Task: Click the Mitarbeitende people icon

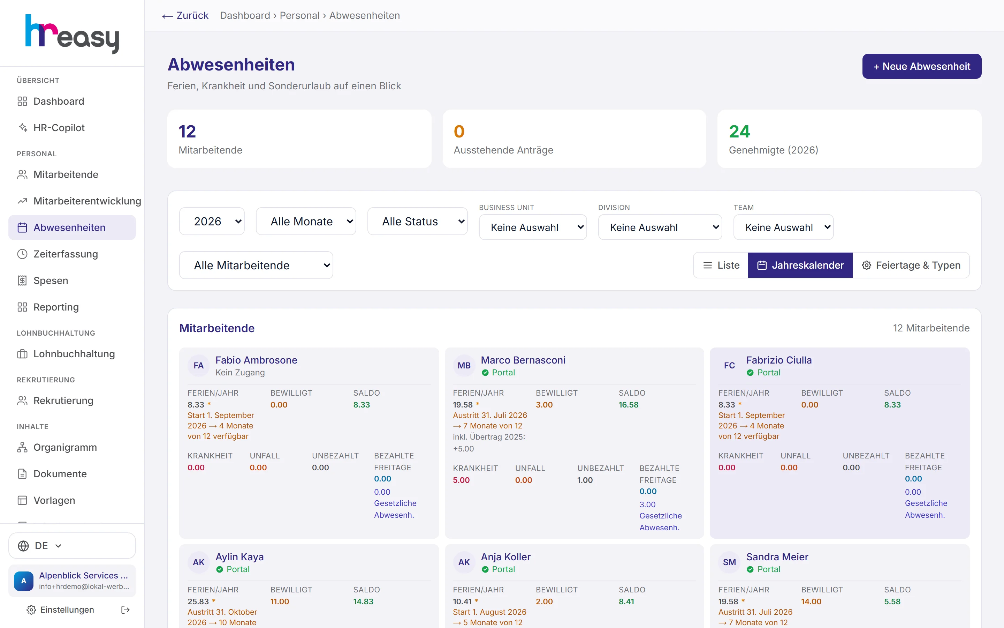Action: (x=22, y=174)
